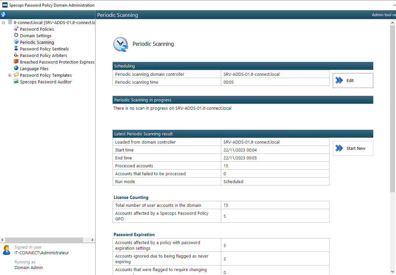Expand the Password Policy Templates node
396x275 pixels.
coord(10,75)
